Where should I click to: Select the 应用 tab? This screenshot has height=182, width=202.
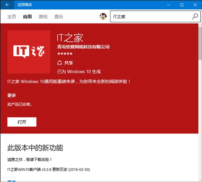click(x=27, y=17)
